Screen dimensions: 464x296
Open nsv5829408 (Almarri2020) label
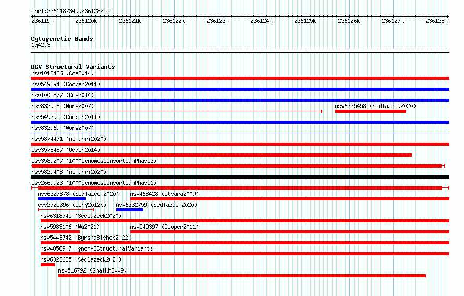(x=69, y=172)
